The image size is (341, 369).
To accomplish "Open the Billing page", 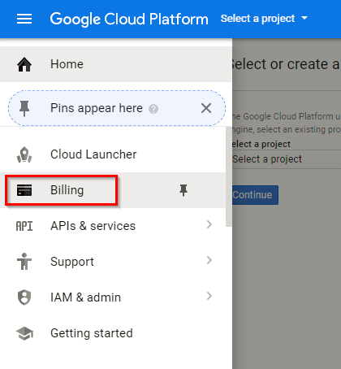I will (113, 190).
